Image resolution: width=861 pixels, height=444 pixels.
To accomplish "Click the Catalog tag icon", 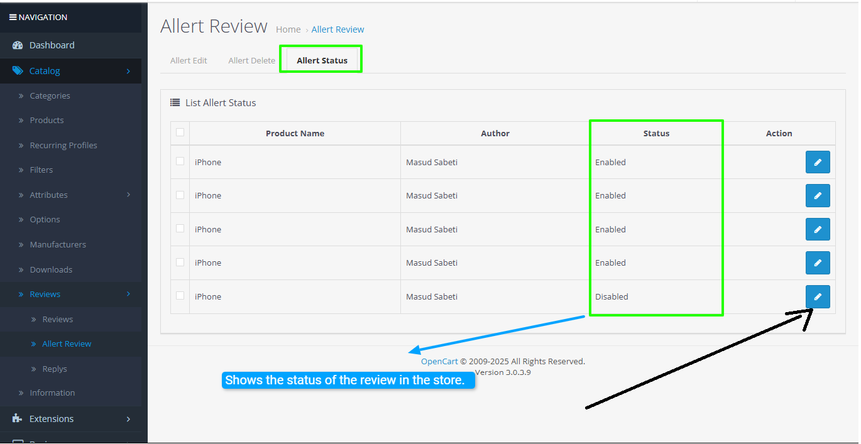I will coord(18,71).
